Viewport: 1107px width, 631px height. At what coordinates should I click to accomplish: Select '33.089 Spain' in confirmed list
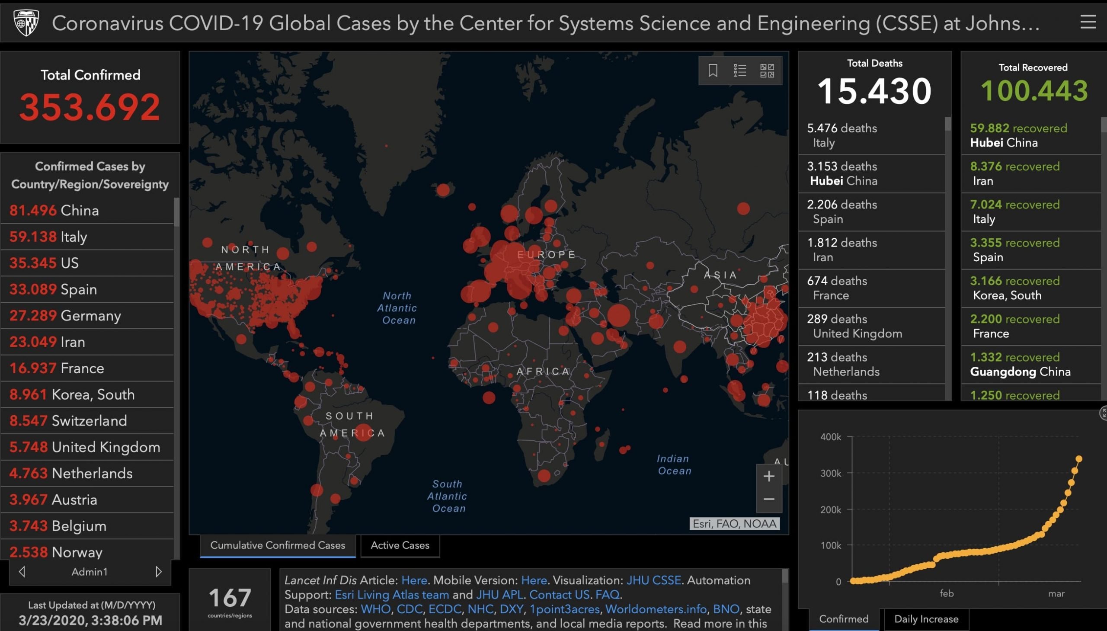pos(87,289)
